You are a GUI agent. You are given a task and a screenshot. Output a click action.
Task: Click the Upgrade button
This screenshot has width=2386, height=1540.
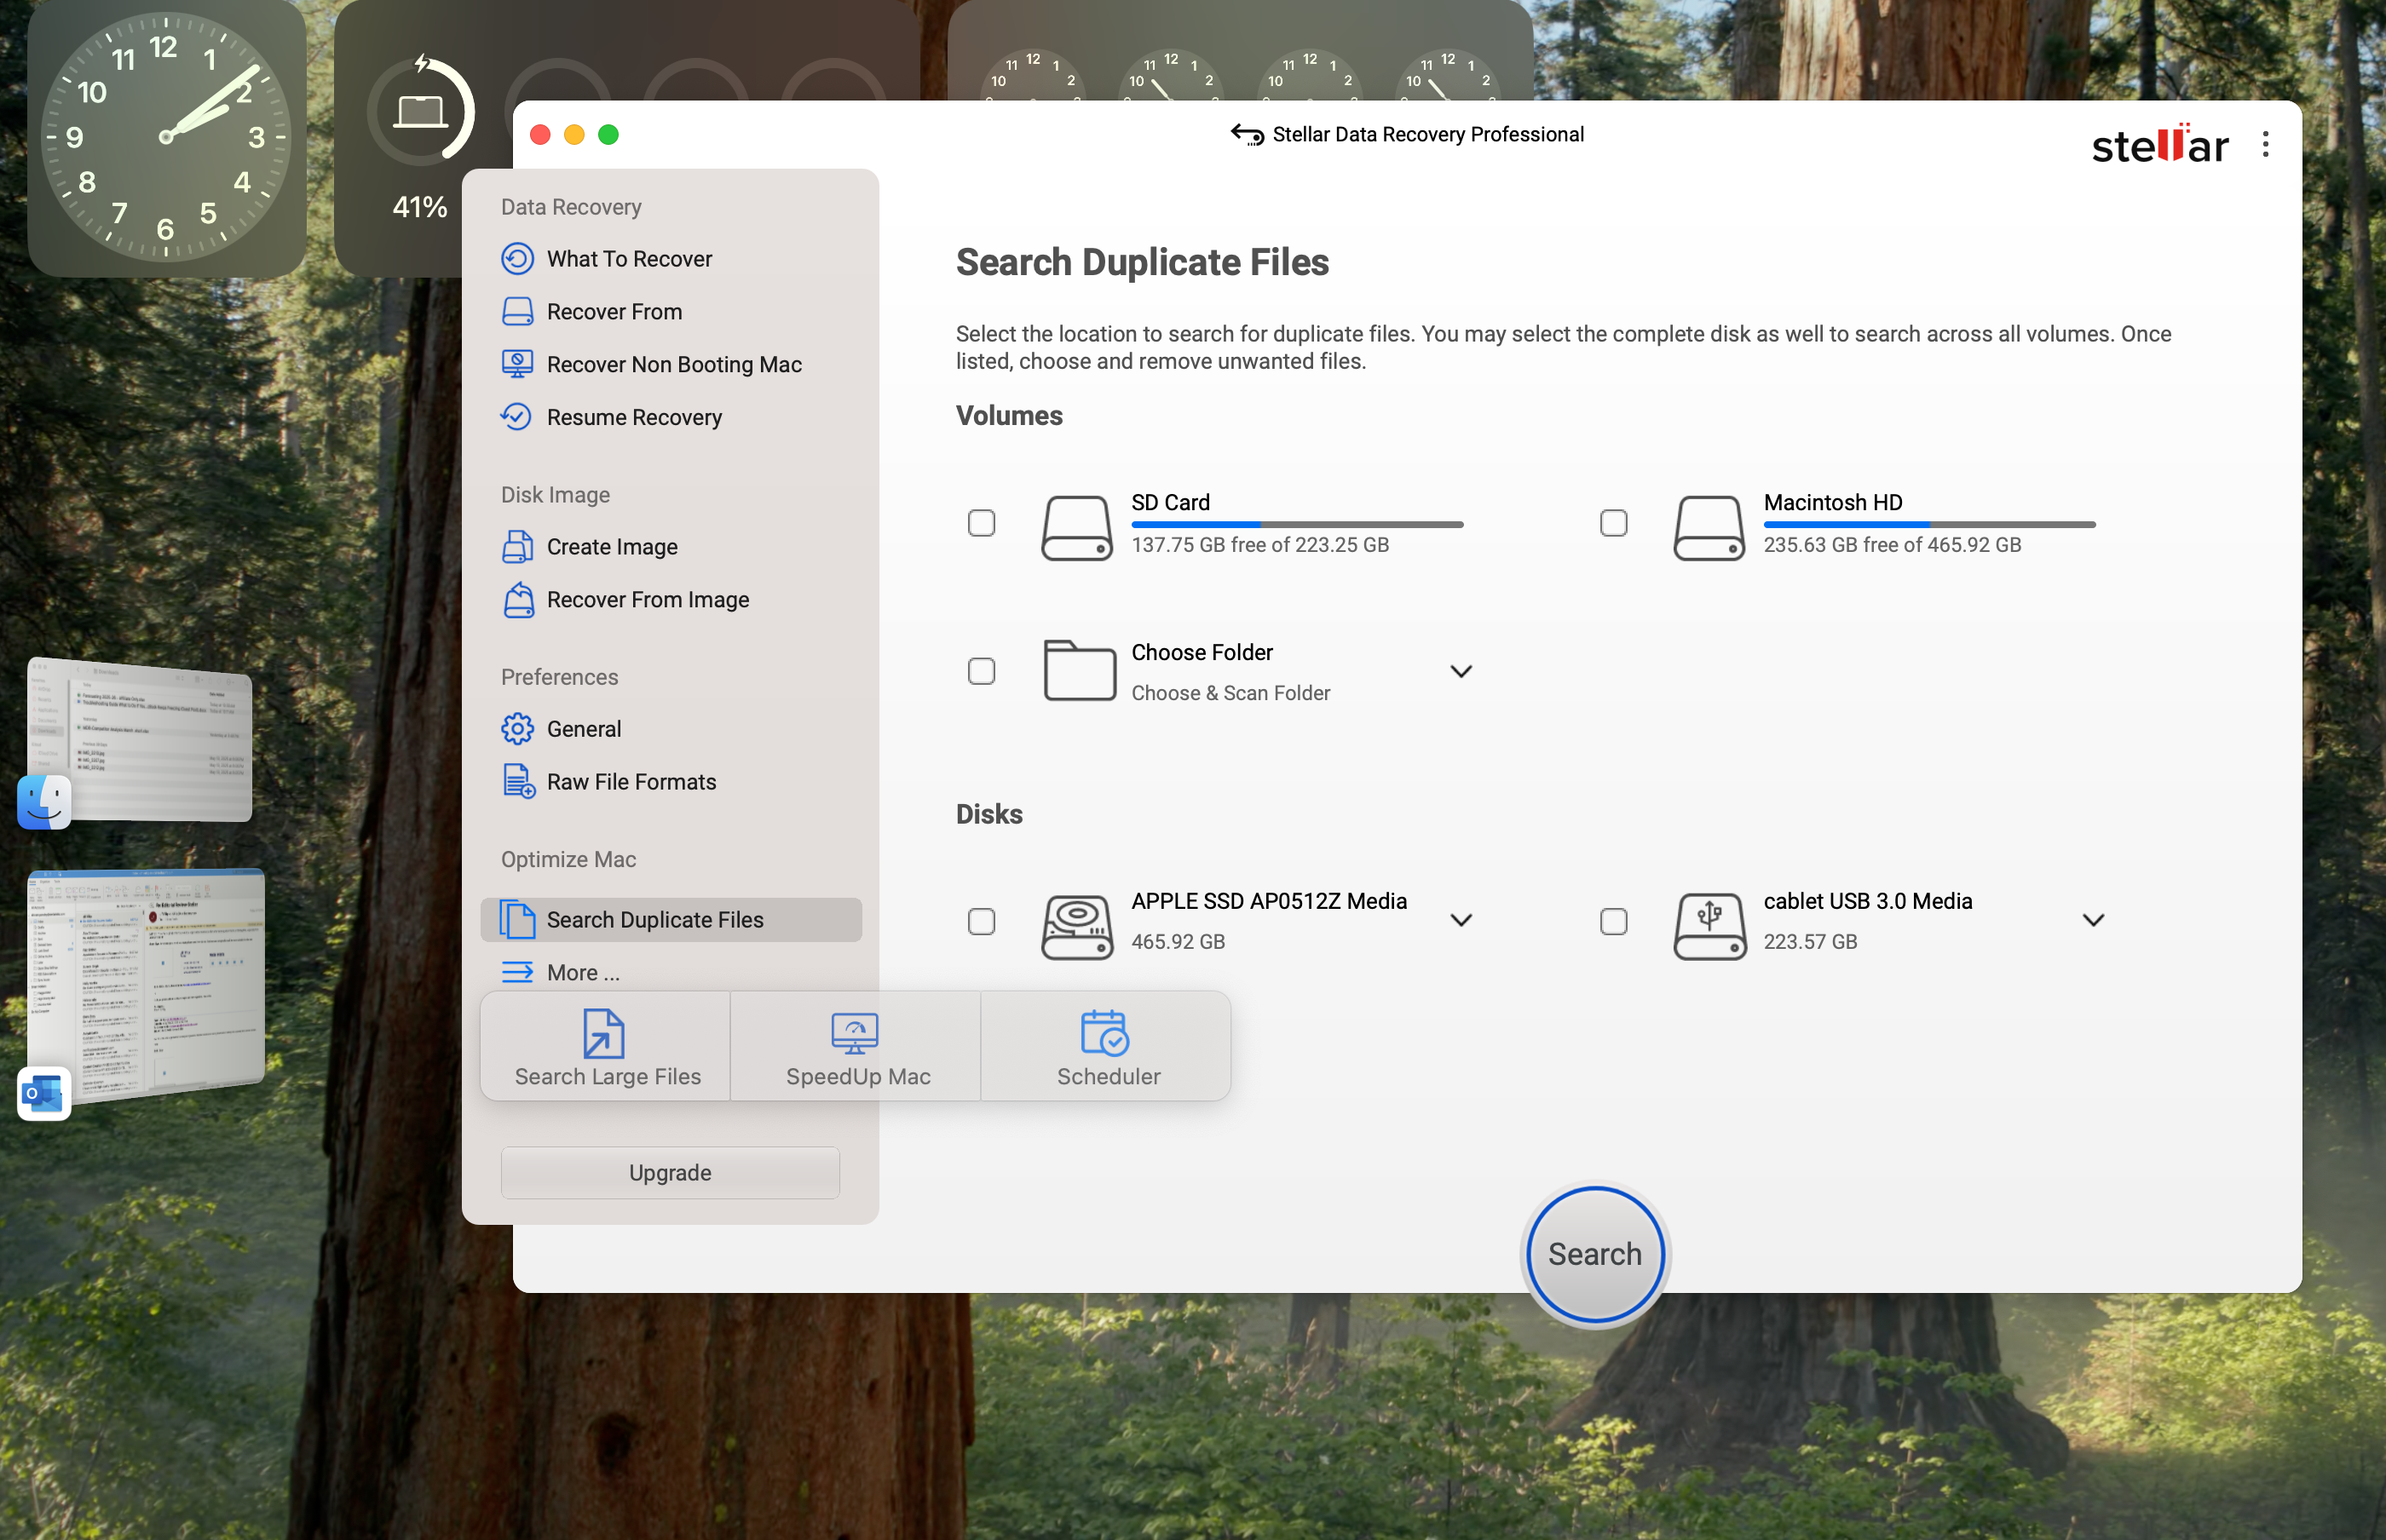[669, 1173]
